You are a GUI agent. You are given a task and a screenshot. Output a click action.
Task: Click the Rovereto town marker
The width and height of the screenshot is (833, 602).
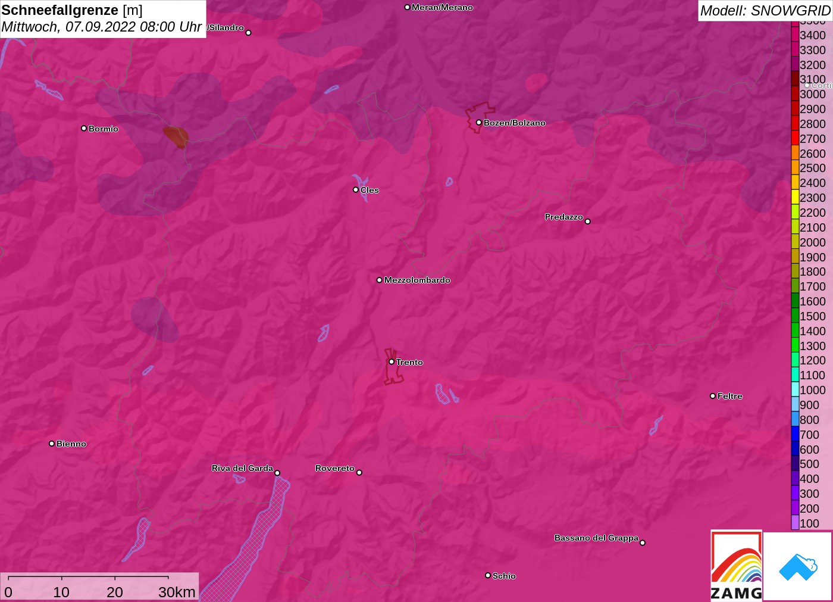click(359, 473)
